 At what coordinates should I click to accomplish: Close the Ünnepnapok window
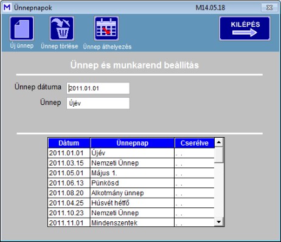pos(269,8)
